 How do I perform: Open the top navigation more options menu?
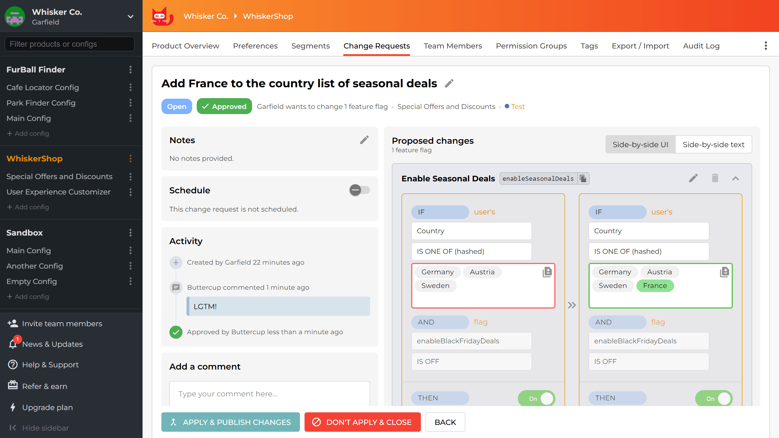coord(766,46)
